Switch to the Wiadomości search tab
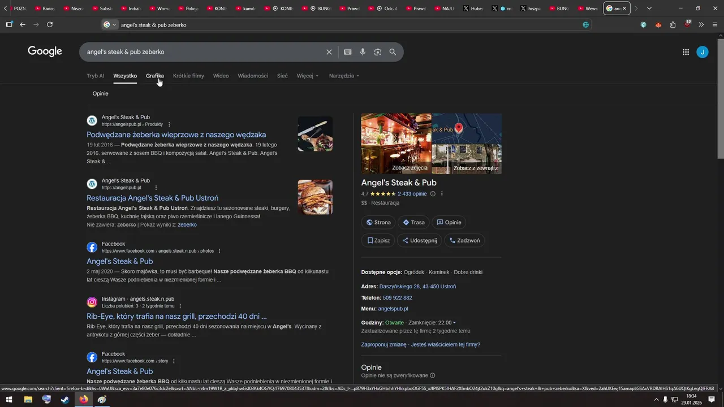 click(x=253, y=76)
